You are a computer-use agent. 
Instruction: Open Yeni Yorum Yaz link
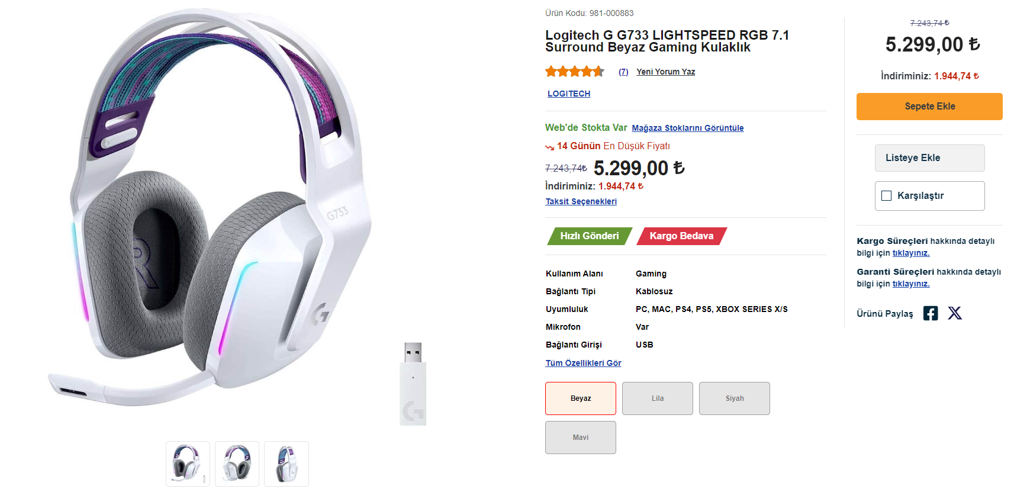coord(665,72)
